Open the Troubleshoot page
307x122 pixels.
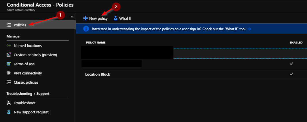click(x=24, y=103)
